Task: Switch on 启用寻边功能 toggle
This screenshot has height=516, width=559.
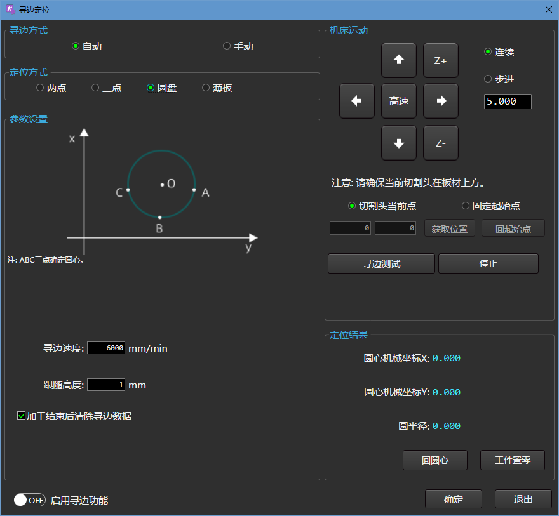Action: pyautogui.click(x=30, y=500)
